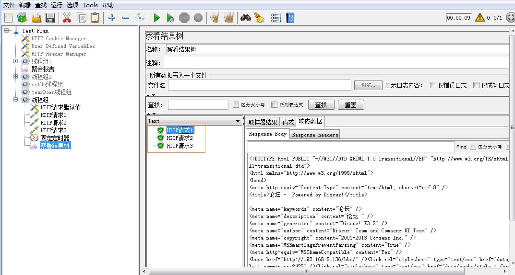The width and height of the screenshot is (515, 275).
Task: Click the Reset Search broom icon
Action: tap(260, 18)
